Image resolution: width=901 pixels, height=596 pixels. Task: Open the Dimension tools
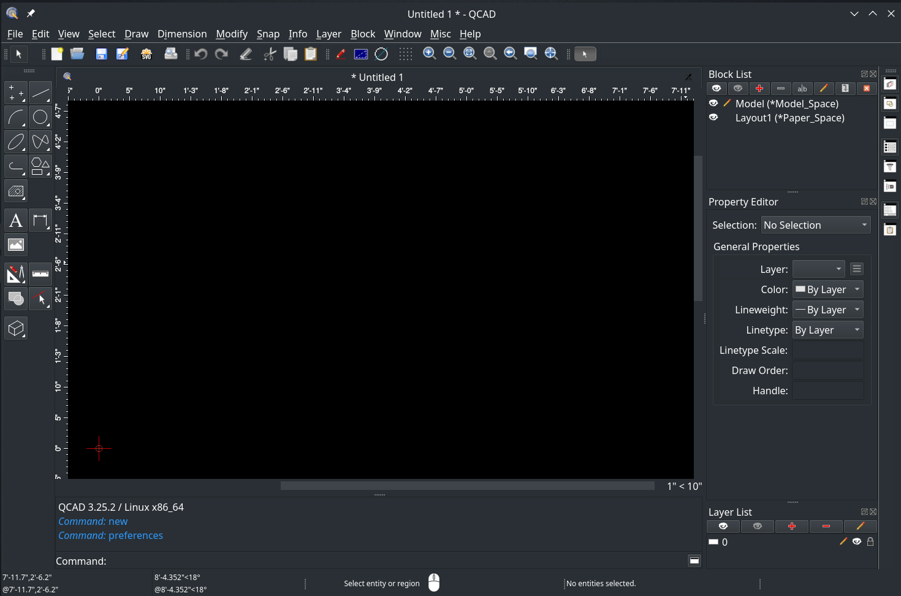click(x=40, y=220)
